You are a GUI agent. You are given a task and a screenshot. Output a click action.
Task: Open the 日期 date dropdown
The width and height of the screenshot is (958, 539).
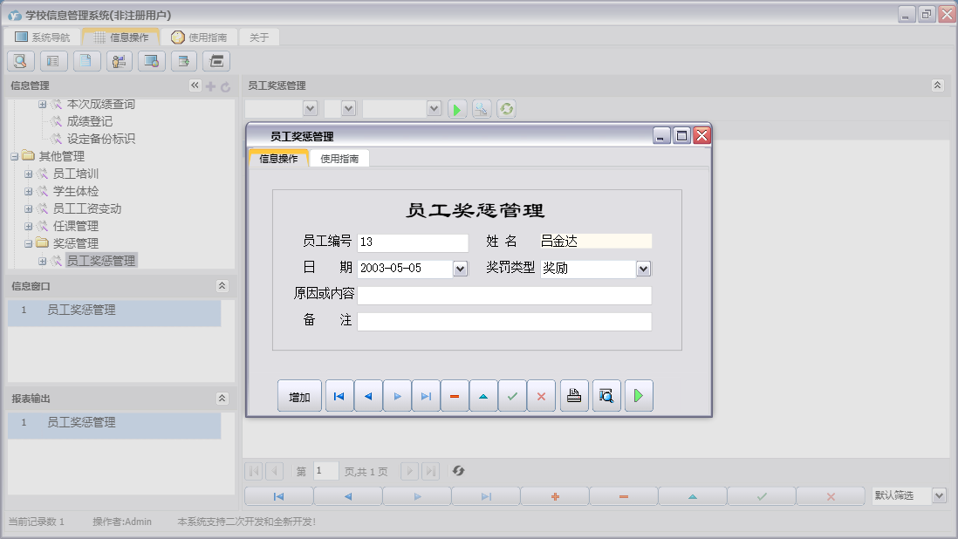pos(461,269)
